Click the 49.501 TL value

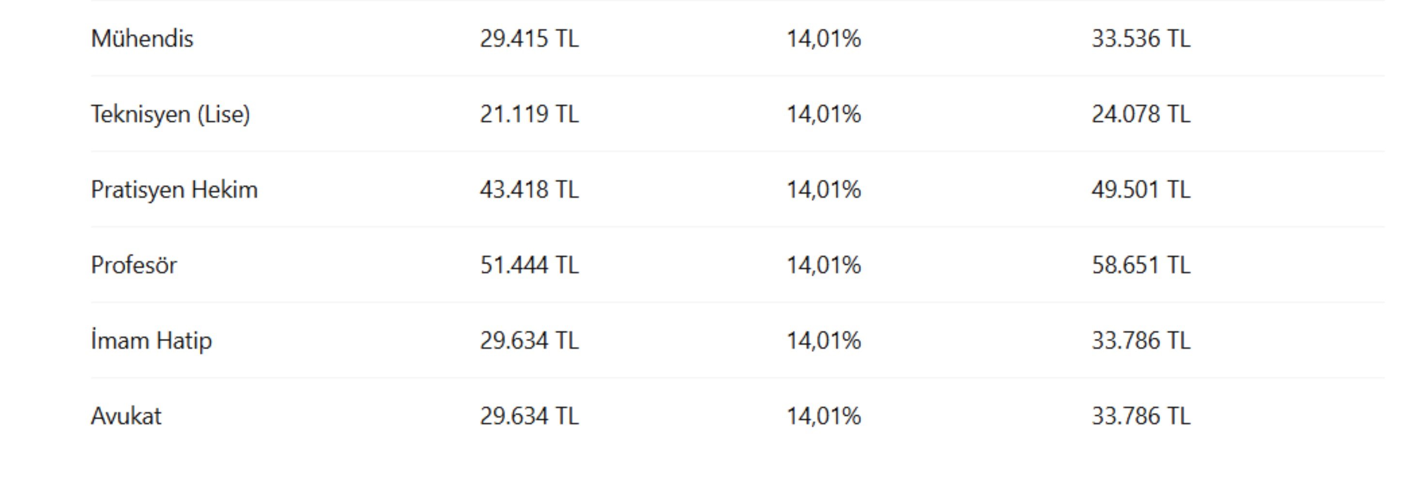(1141, 190)
